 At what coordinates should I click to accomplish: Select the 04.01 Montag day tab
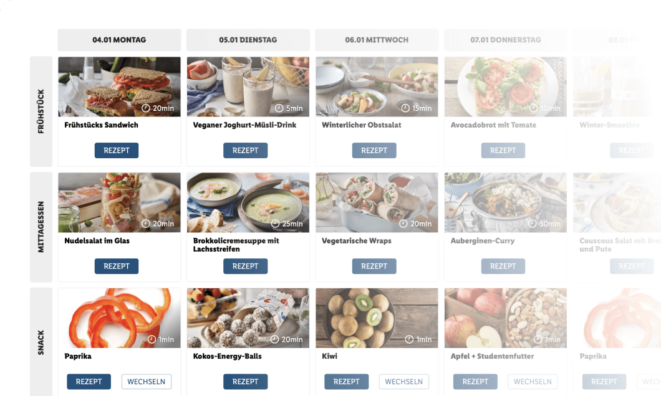(x=119, y=40)
